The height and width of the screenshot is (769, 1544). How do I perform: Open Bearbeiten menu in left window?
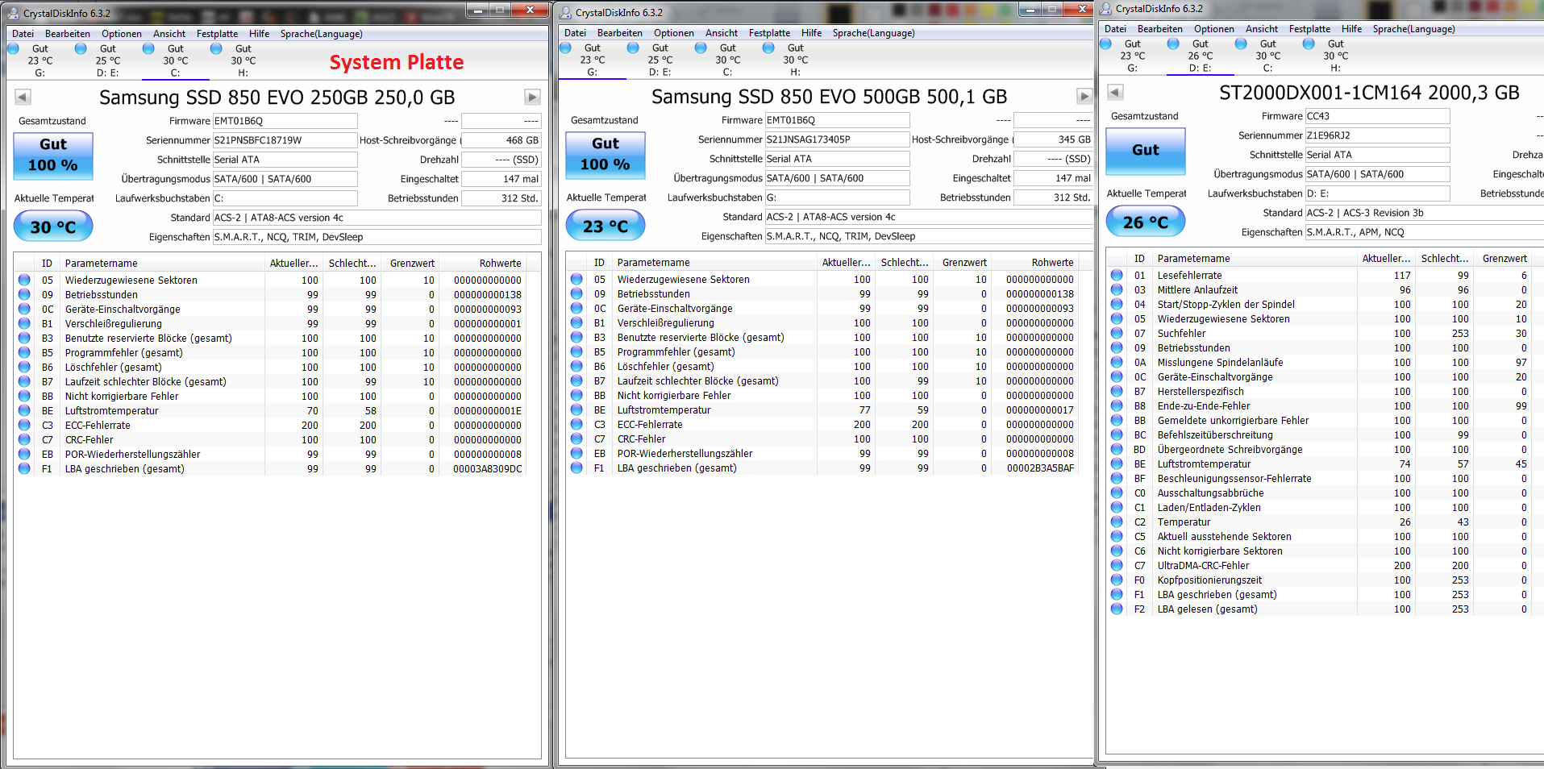(x=68, y=34)
